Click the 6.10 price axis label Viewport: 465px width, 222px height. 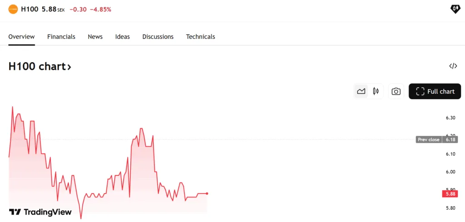pos(450,154)
